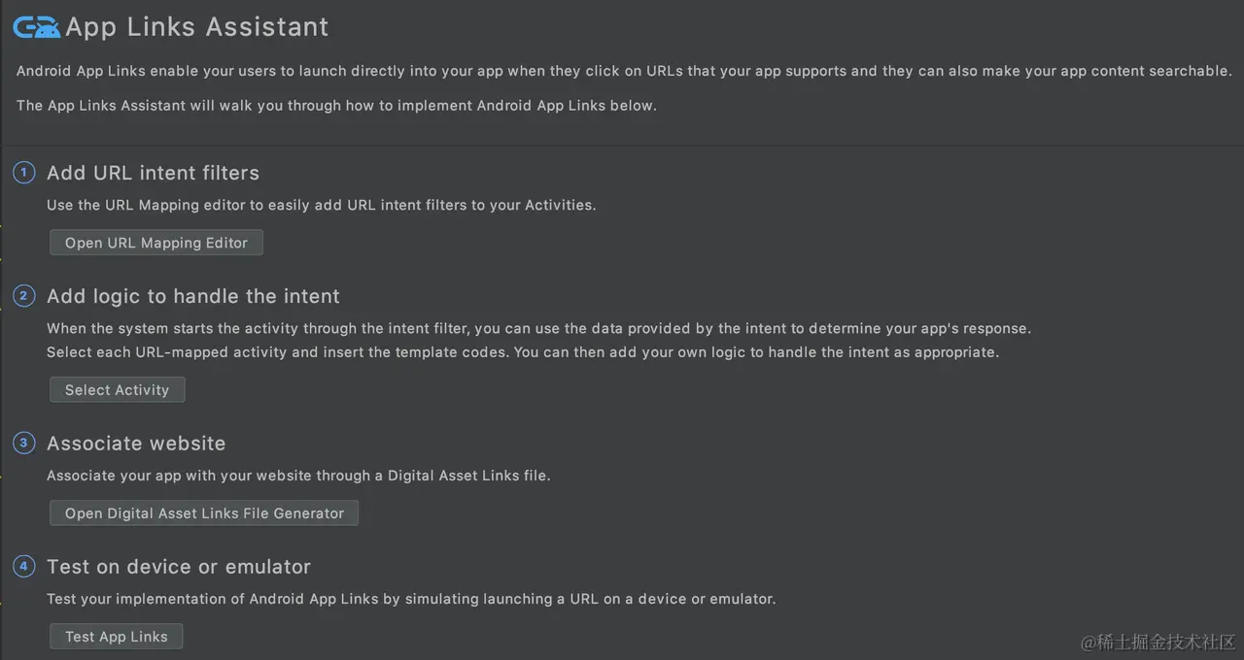
Task: Click the Test on device or emulator heading
Action: point(179,567)
